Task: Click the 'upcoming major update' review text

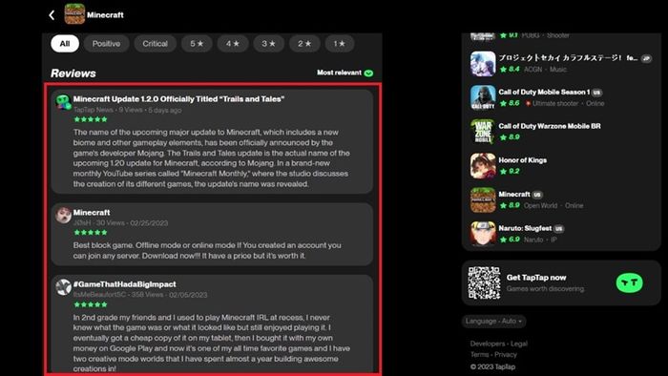Action: pyautogui.click(x=211, y=158)
